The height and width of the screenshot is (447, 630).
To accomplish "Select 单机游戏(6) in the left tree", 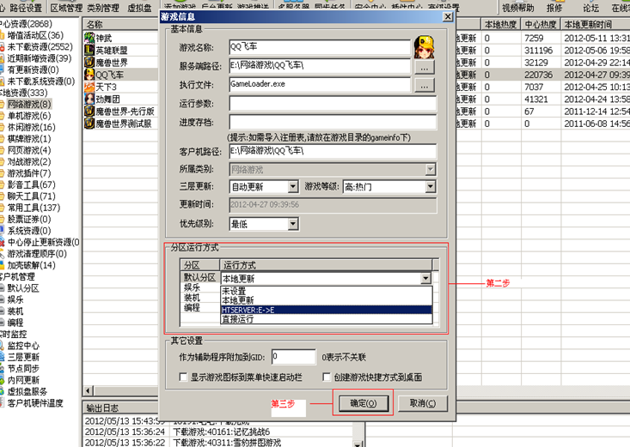I will [29, 116].
